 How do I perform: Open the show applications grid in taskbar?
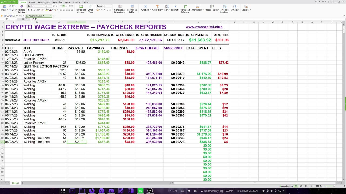point(63,191)
